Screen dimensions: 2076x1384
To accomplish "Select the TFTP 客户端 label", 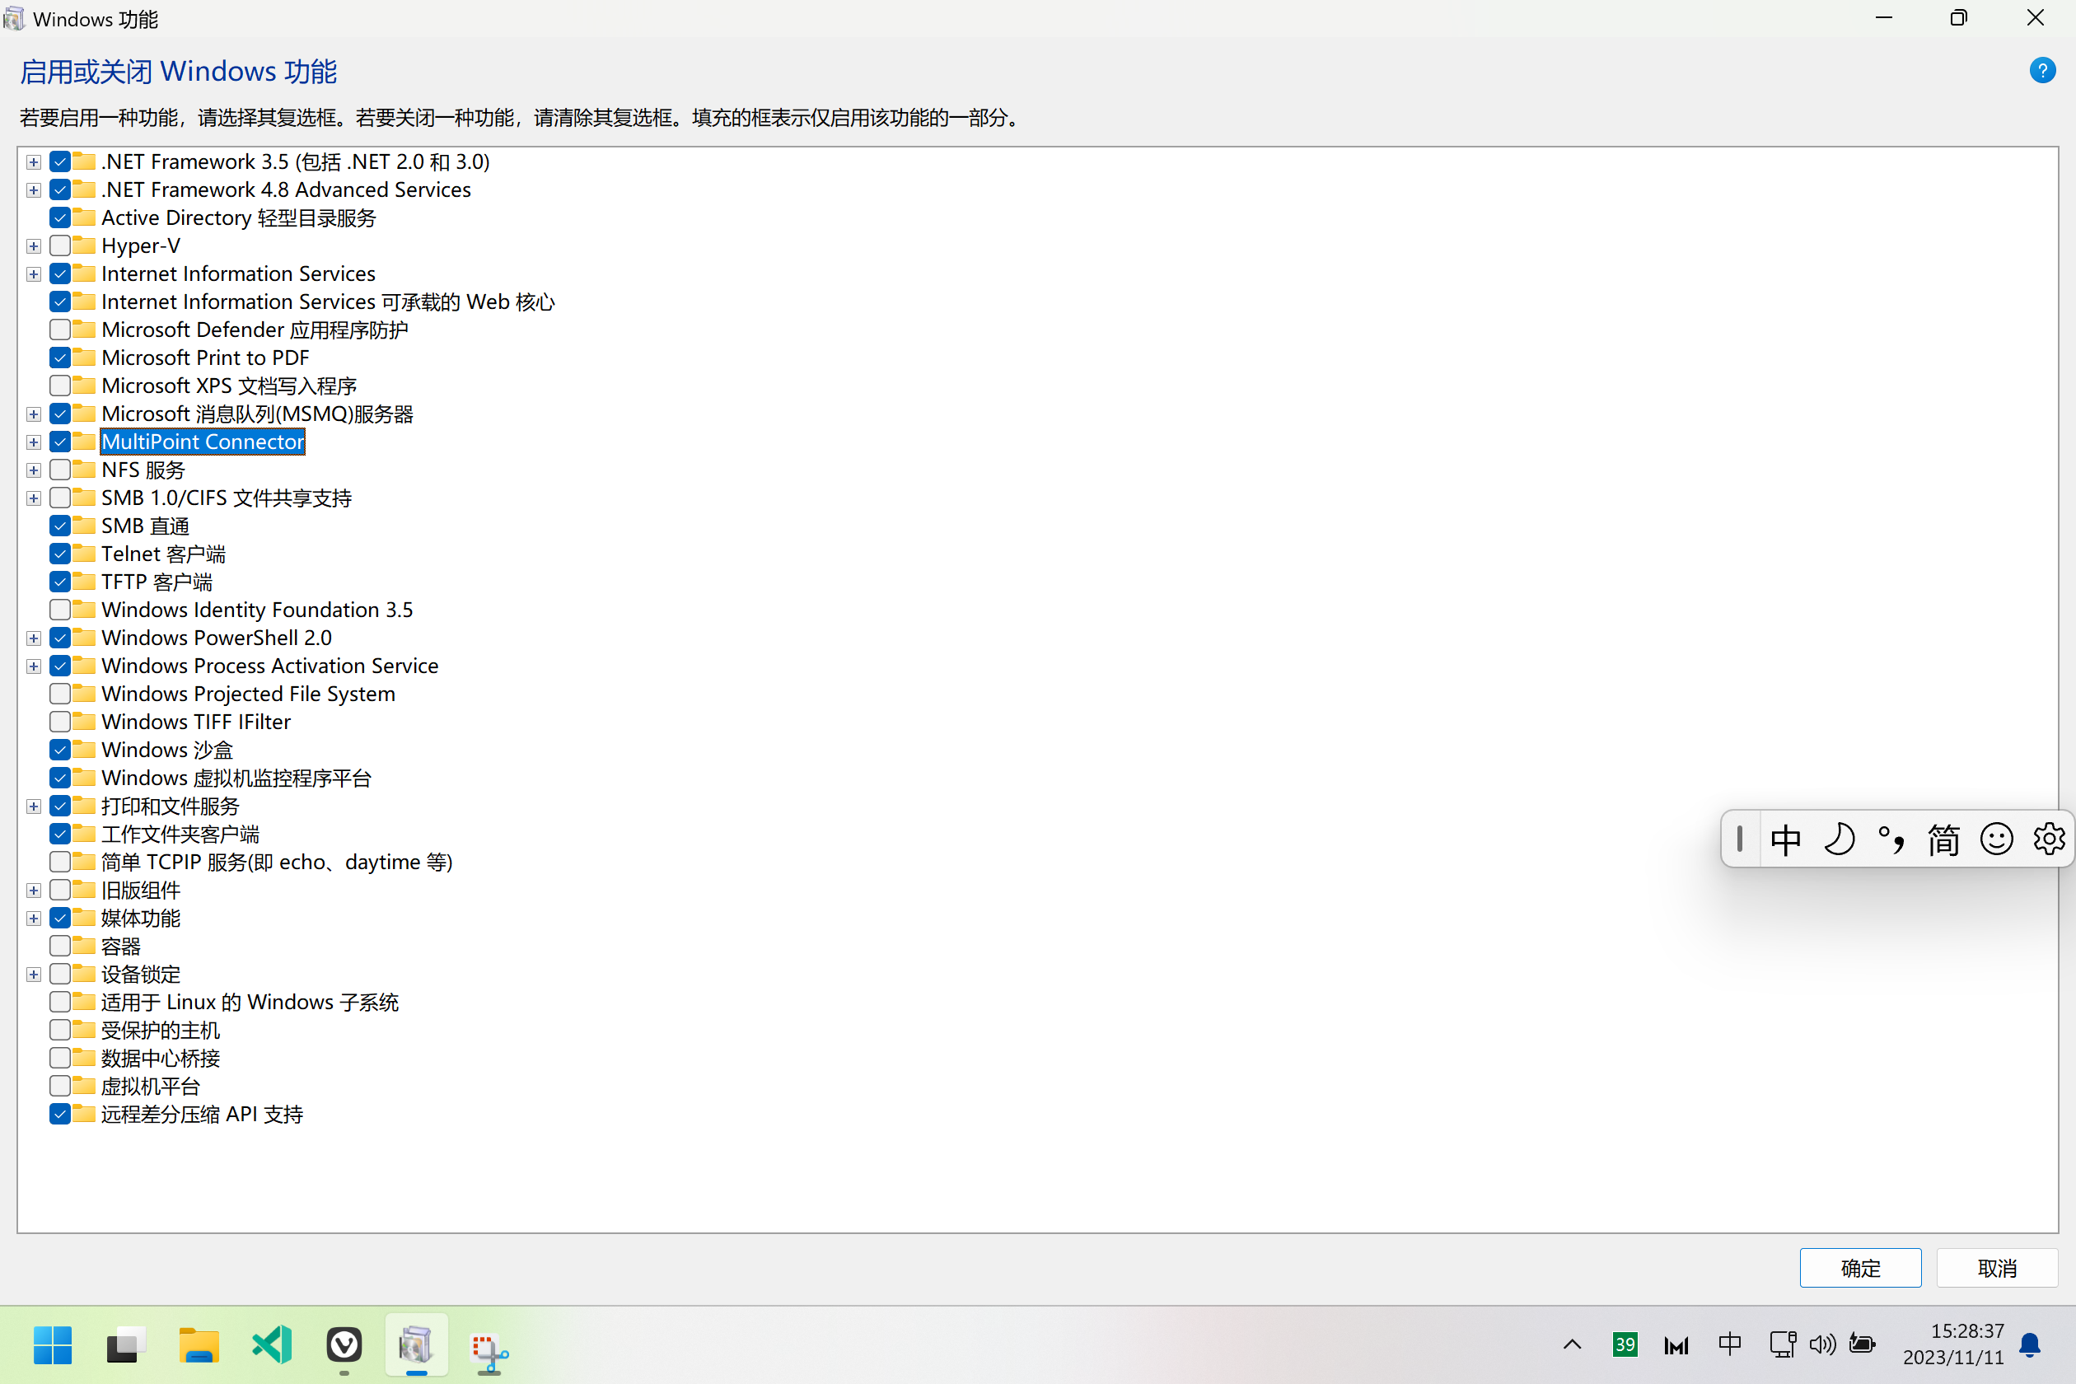I will pos(157,582).
